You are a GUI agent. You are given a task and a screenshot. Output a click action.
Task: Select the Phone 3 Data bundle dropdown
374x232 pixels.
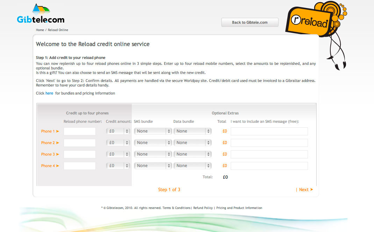(x=192, y=154)
